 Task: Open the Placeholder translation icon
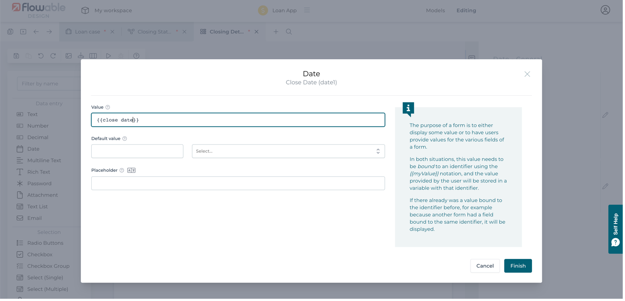[131, 170]
